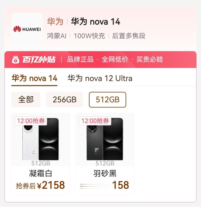
Task: Select the 华为 nova 14 tab
Action: coord(34,78)
